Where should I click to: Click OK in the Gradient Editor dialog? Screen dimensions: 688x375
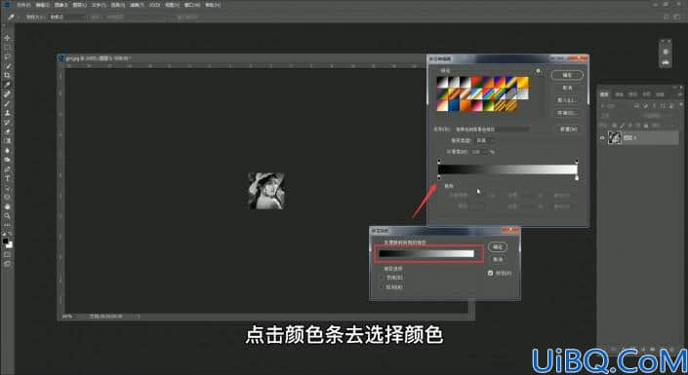coord(567,75)
